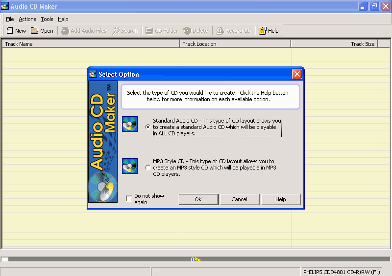Open the Actions menu

pos(27,19)
